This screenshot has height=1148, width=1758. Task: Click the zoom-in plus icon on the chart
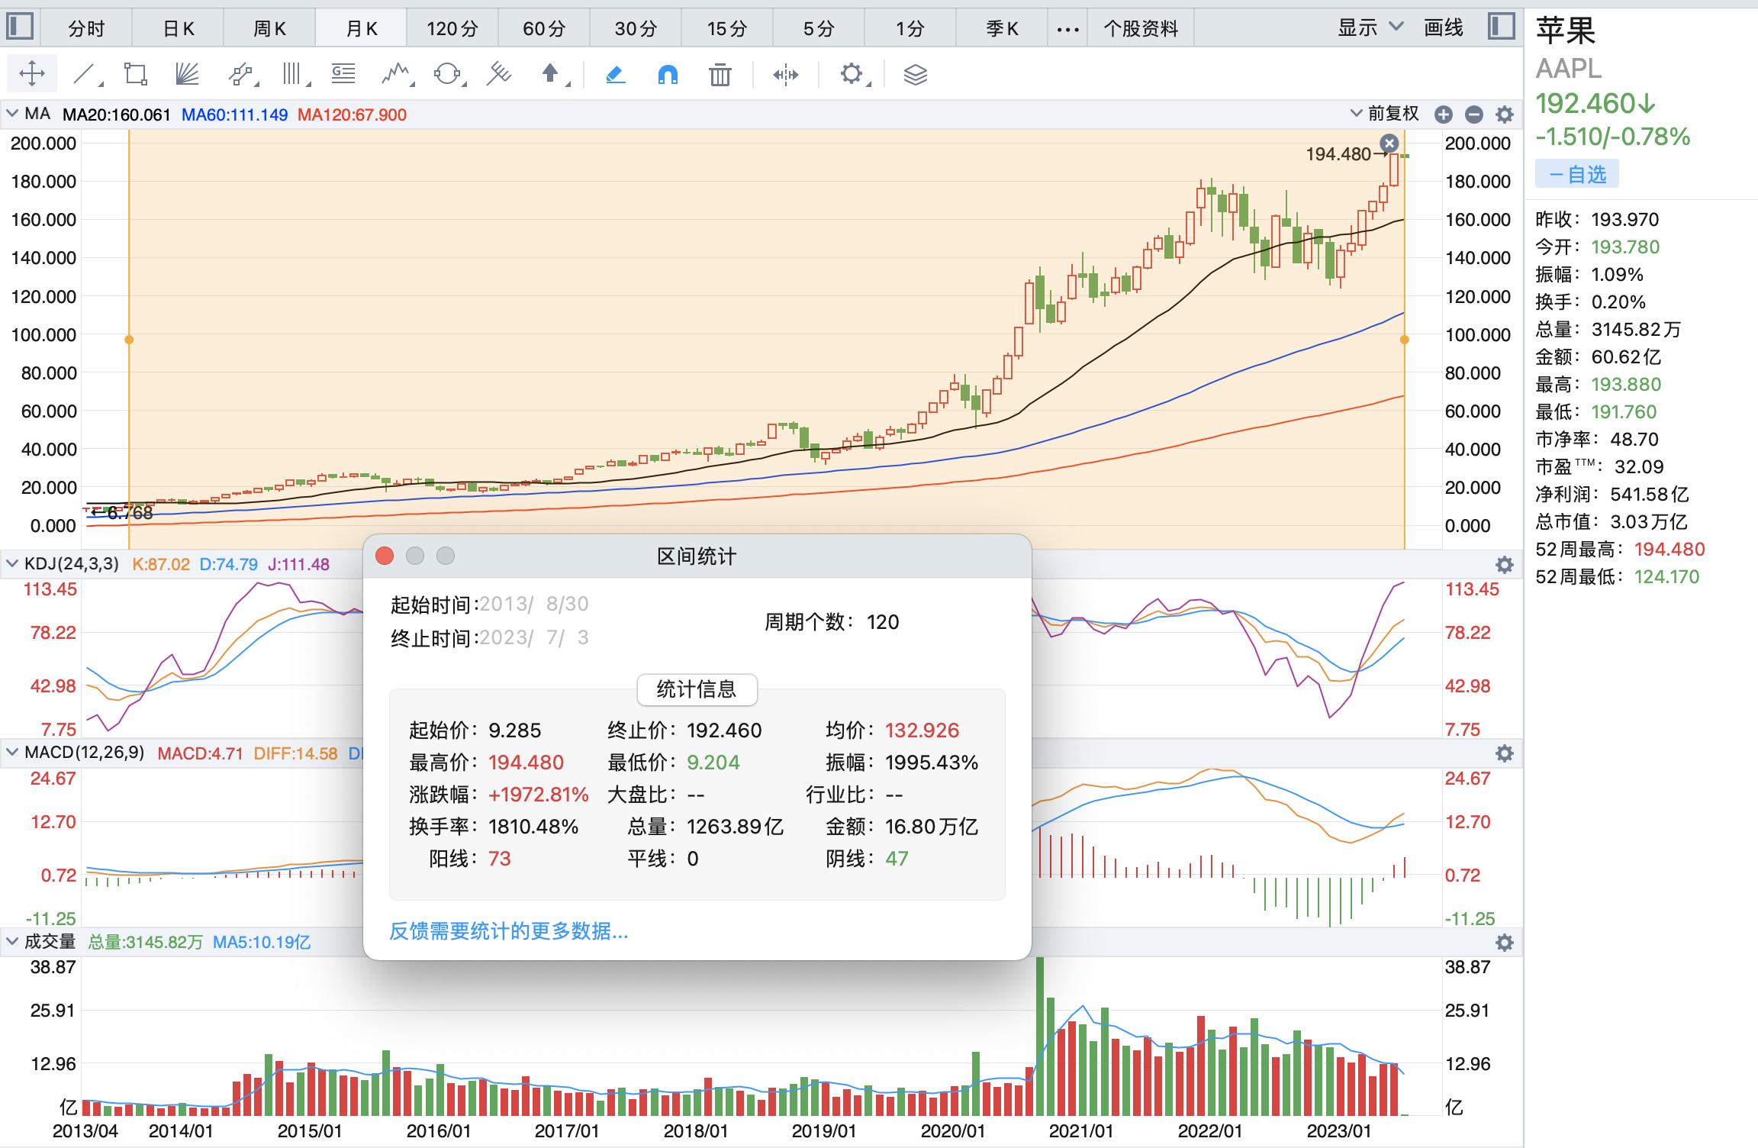(x=1442, y=113)
